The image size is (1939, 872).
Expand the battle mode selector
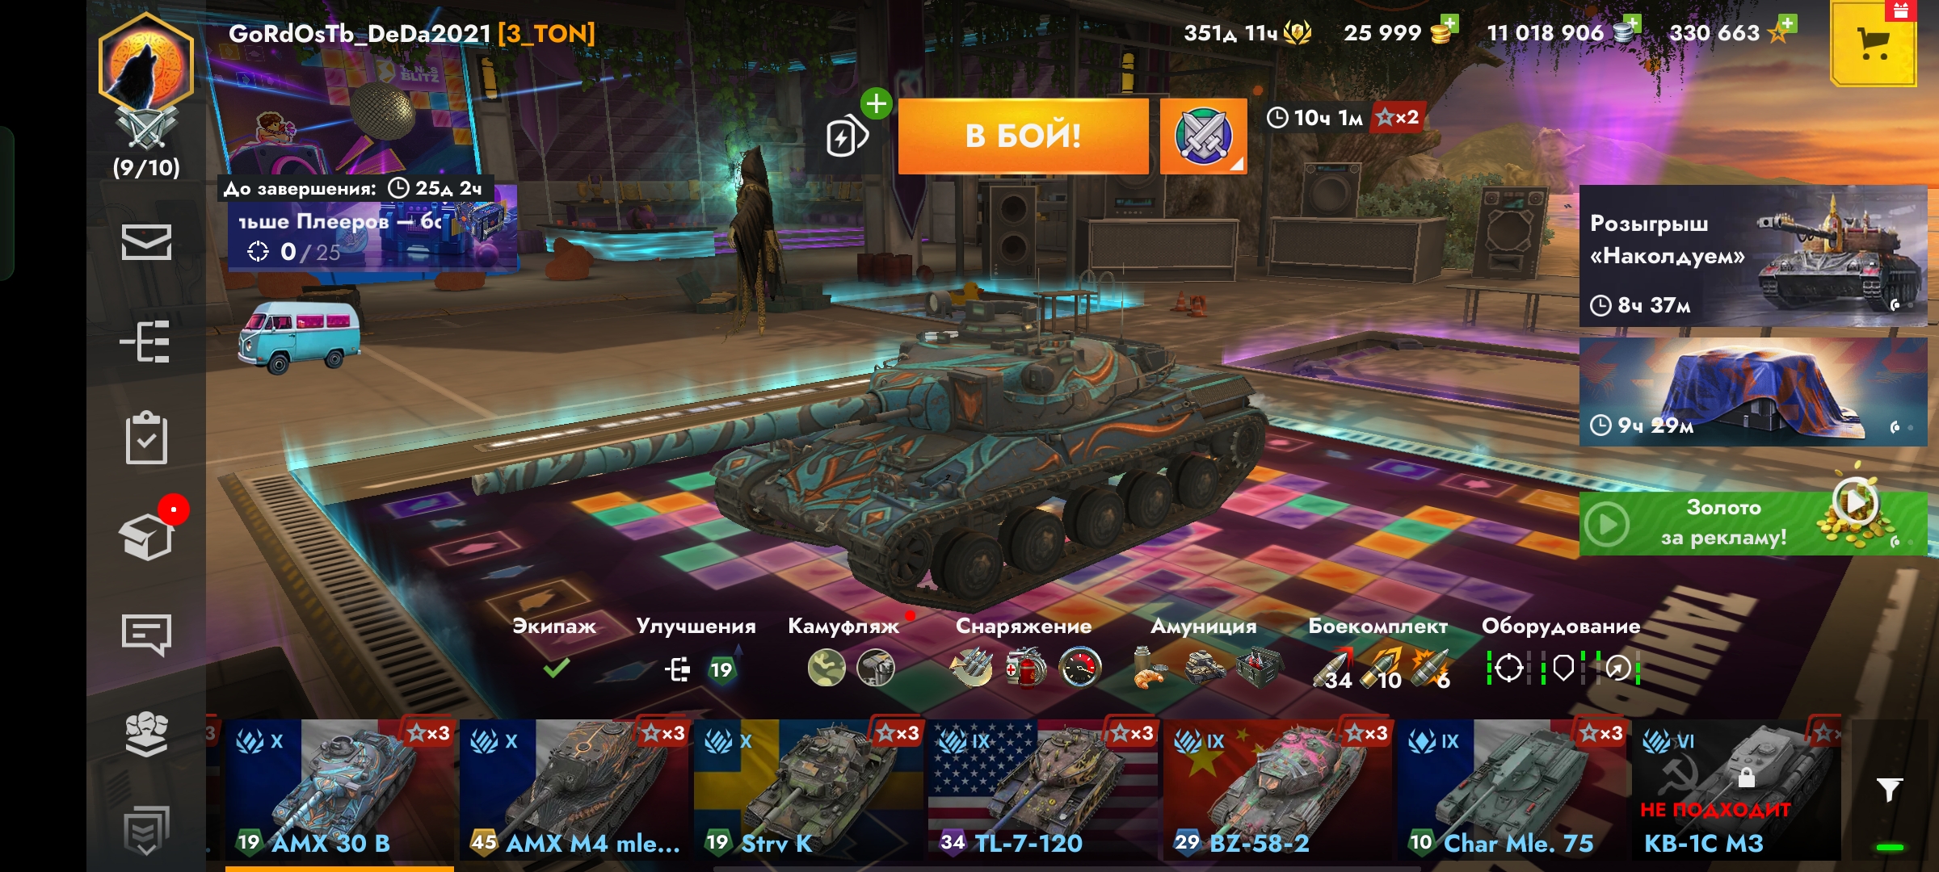click(1203, 136)
